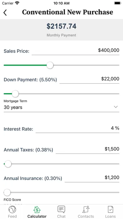Tap the battery status icon
123x219 pixels.
click(118, 3)
